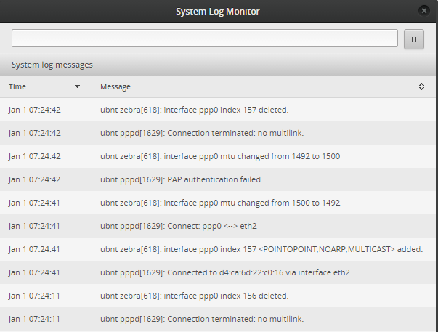Toggle the Time column descending sort arrow

click(78, 86)
